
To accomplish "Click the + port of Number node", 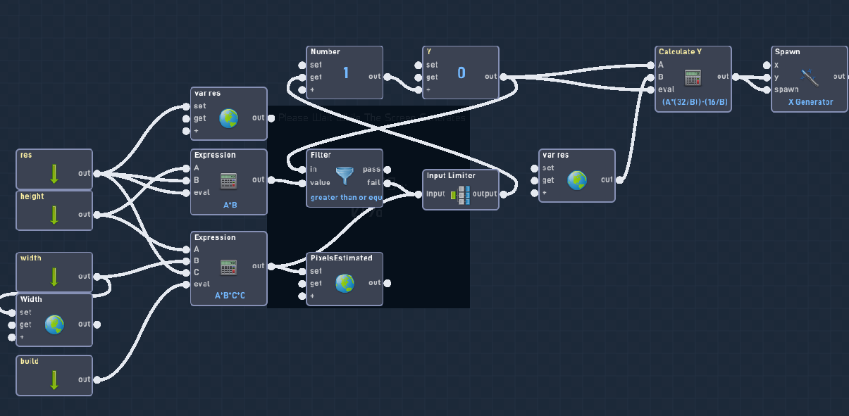I will point(303,90).
